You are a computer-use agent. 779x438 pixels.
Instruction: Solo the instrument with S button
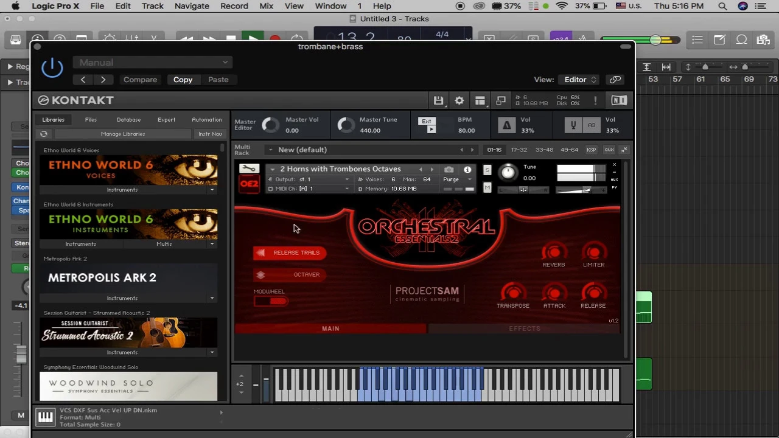pos(487,170)
